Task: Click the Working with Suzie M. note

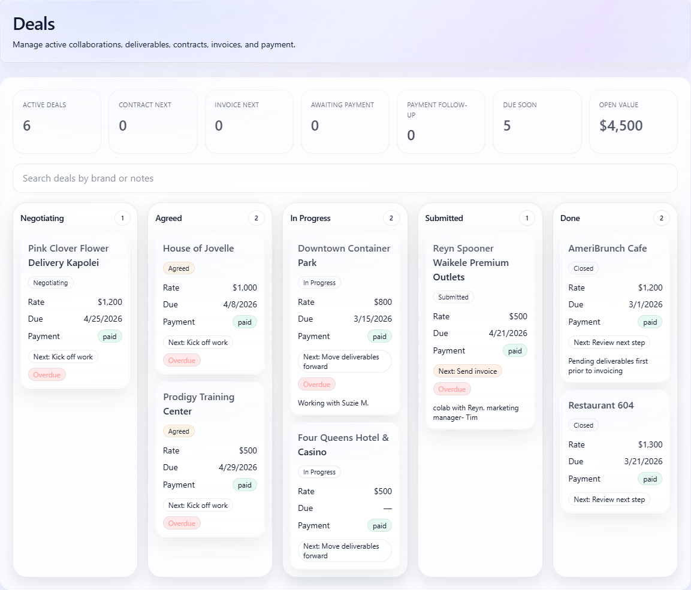Action: (333, 403)
